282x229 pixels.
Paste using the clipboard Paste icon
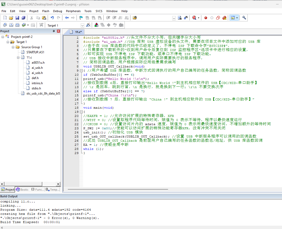pos(44,18)
